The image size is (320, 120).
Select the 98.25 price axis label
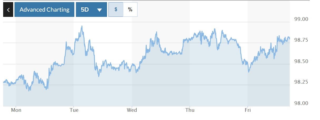pos(301,82)
